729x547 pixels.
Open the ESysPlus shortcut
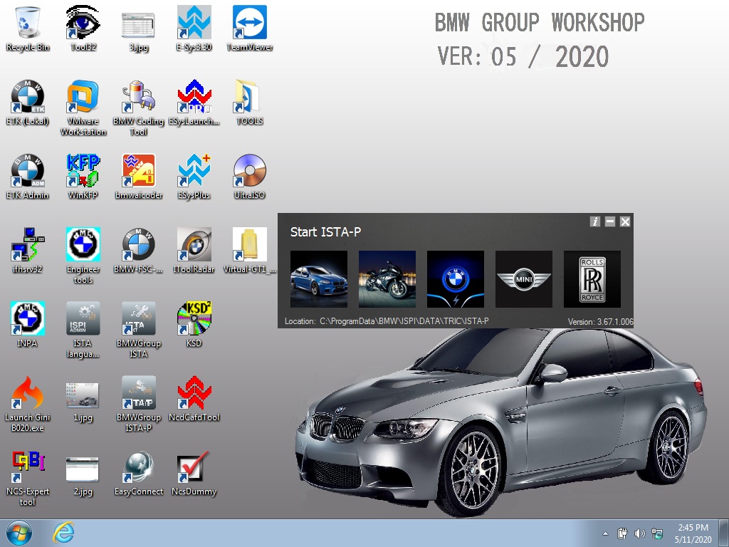click(x=194, y=177)
